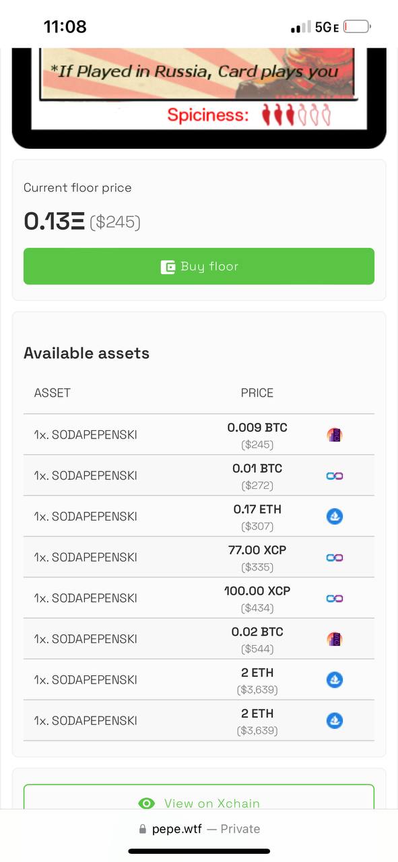The height and width of the screenshot is (862, 398).
Task: Select the SODAPEPENSKI row priced 77.00 XCP
Action: (x=199, y=557)
